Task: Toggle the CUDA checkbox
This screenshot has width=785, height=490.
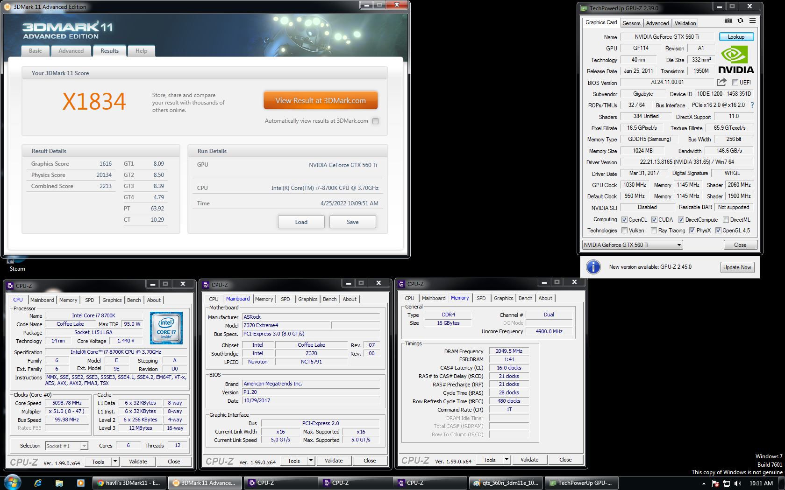Action: point(654,220)
